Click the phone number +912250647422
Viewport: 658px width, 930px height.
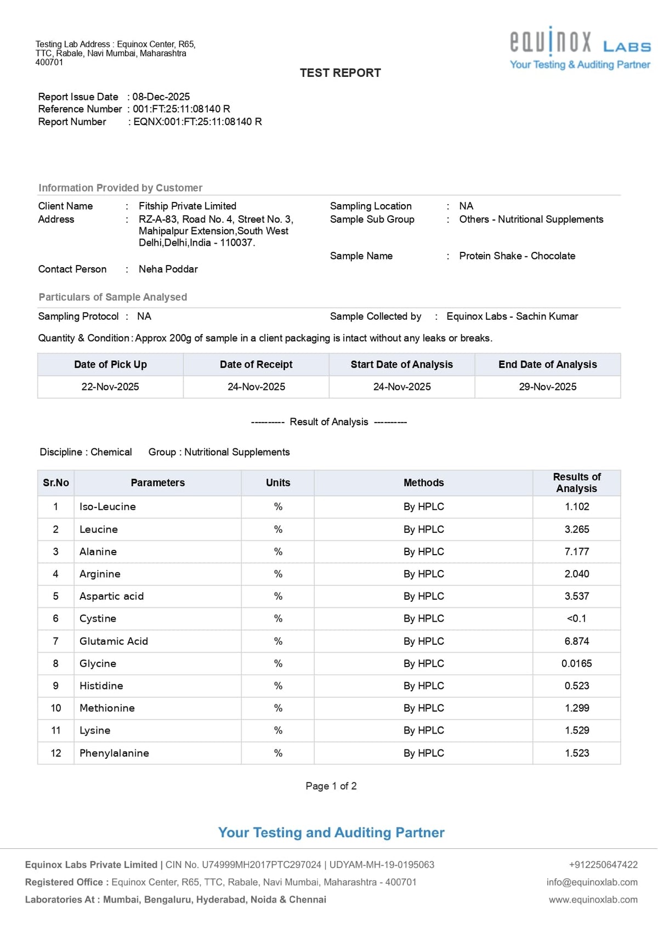point(603,864)
